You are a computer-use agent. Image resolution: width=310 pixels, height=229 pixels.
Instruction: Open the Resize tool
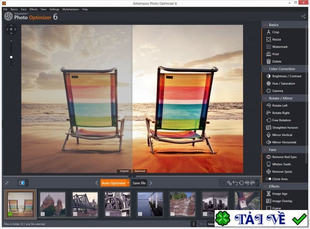tap(276, 39)
